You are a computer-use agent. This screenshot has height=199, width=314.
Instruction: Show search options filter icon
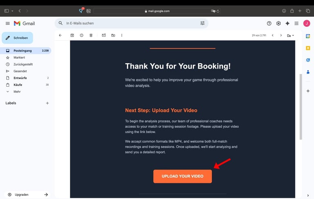pos(202,23)
